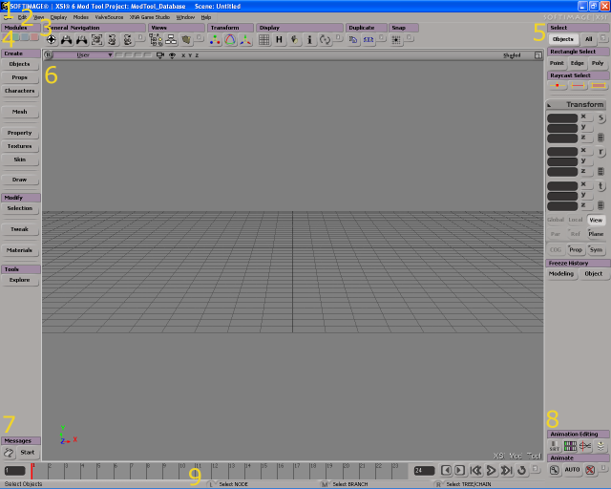This screenshot has width=611, height=489.
Task: Select the Translate tool colored dots icon
Action: click(215, 40)
